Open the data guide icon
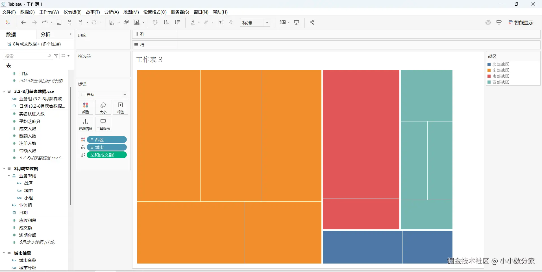 499,22
